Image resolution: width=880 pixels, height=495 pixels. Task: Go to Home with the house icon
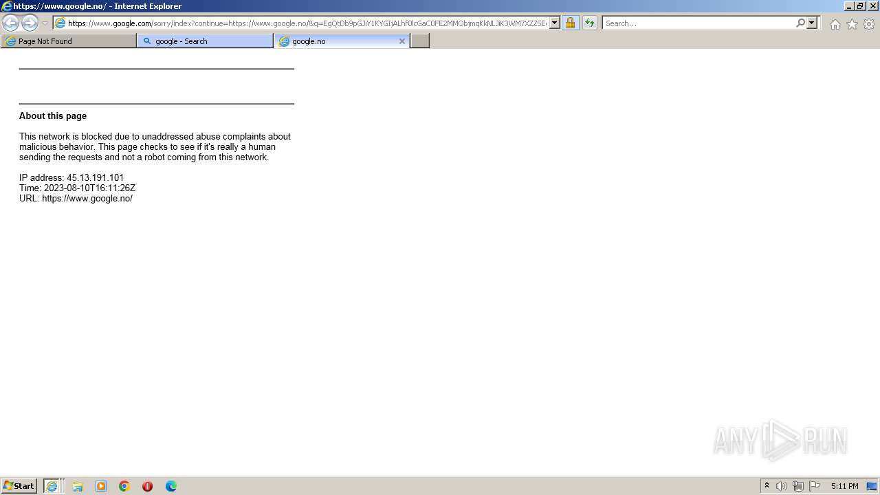pos(835,24)
